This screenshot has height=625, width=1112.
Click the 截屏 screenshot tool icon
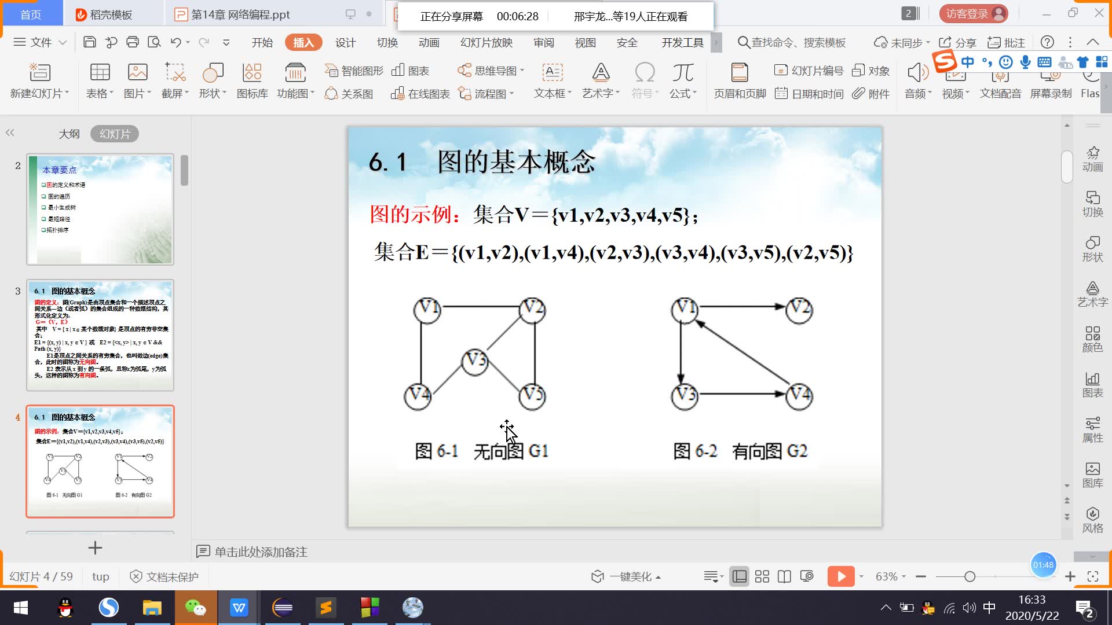pos(175,73)
